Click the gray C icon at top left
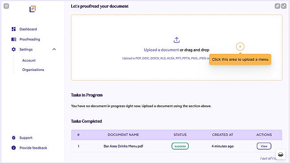Viewport: 290px width, 163px height. (6, 6)
